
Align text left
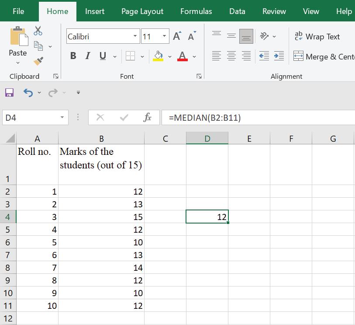[217, 56]
